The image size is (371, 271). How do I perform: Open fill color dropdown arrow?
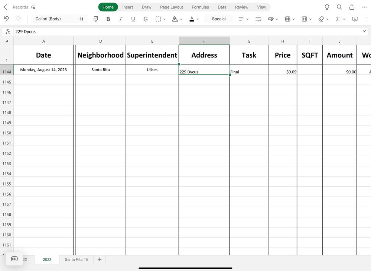coord(181,19)
